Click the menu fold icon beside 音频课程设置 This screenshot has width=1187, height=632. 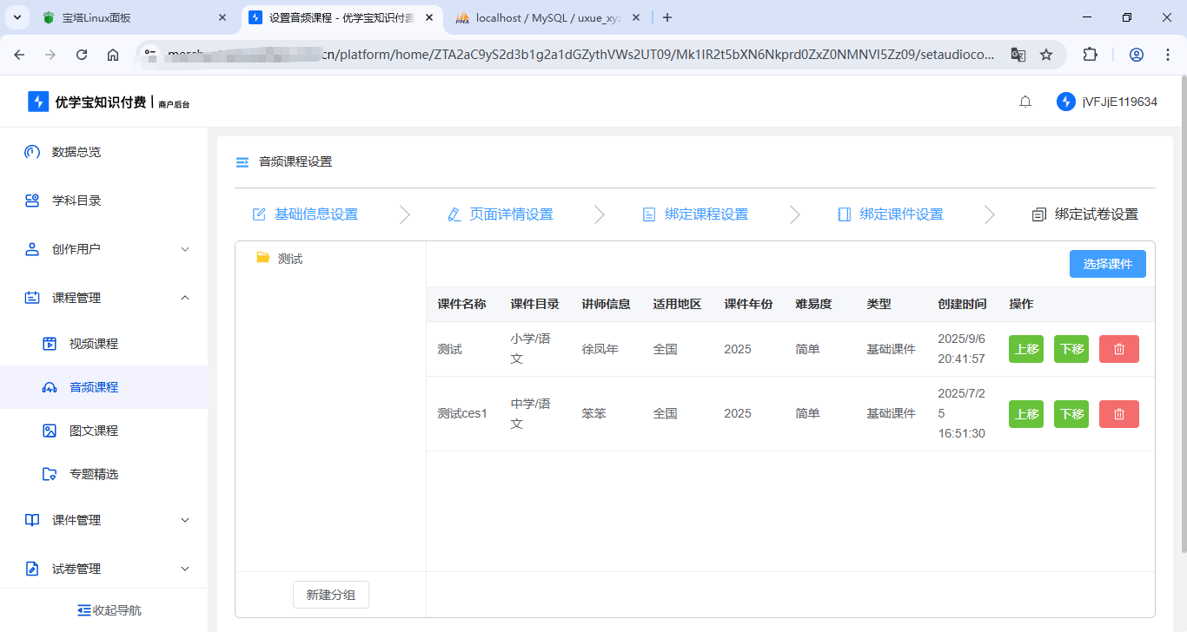pos(242,162)
